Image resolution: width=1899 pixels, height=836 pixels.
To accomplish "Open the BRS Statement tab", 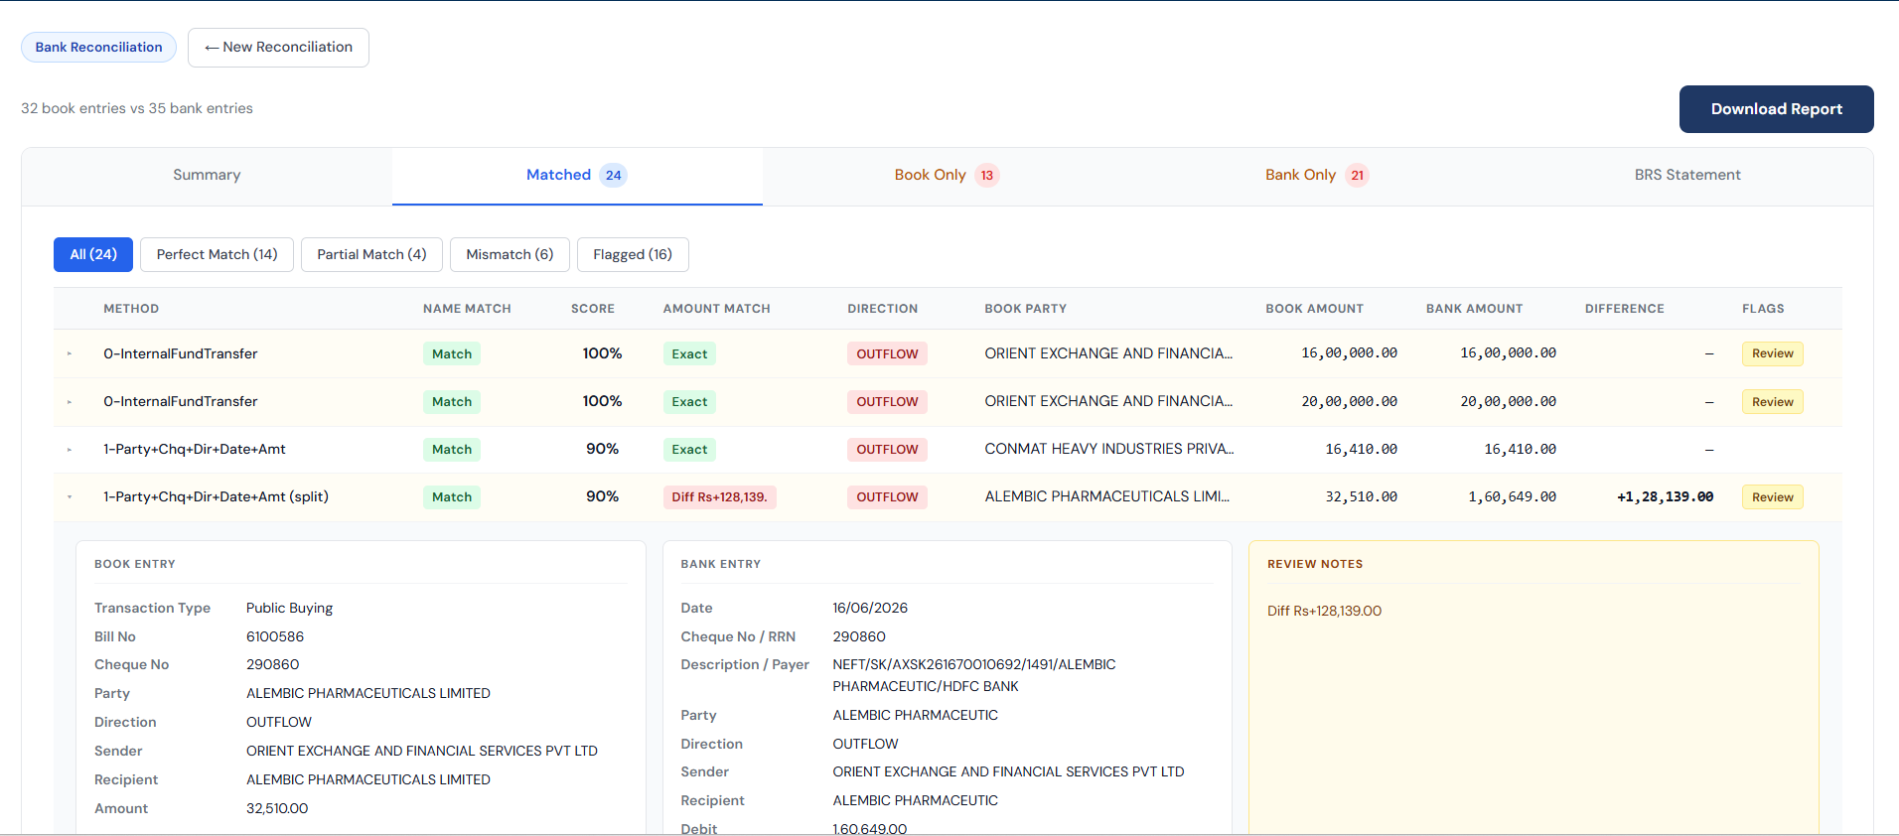I will coord(1687,176).
